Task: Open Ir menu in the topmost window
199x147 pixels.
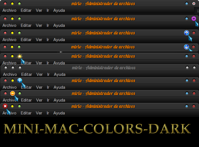Action: pyautogui.click(x=48, y=10)
